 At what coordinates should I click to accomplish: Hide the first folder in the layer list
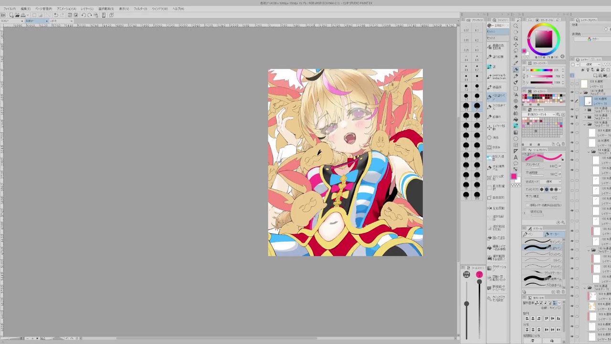click(x=572, y=92)
